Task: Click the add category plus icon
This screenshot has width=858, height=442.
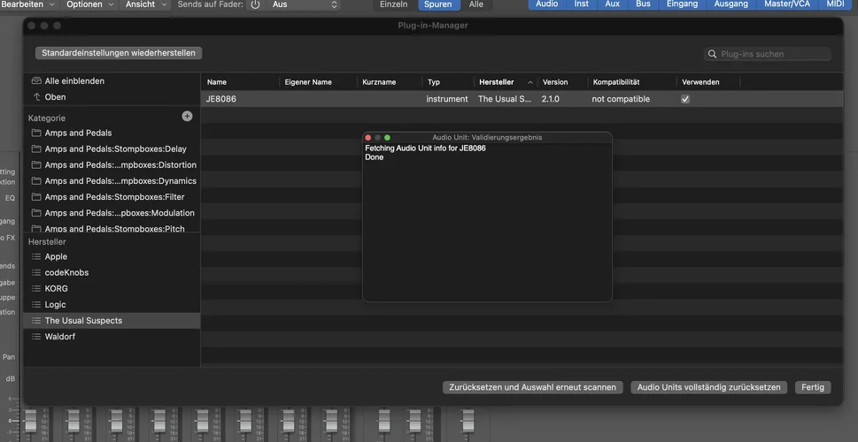Action: click(x=187, y=117)
